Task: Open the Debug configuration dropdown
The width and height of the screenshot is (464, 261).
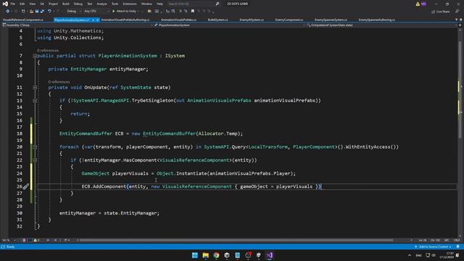Action: (73, 12)
